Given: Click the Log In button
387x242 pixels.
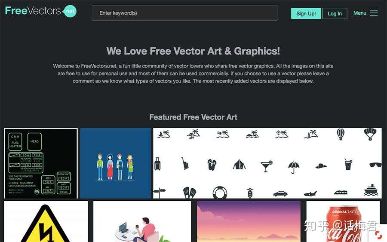Looking at the screenshot, I should click(x=335, y=13).
